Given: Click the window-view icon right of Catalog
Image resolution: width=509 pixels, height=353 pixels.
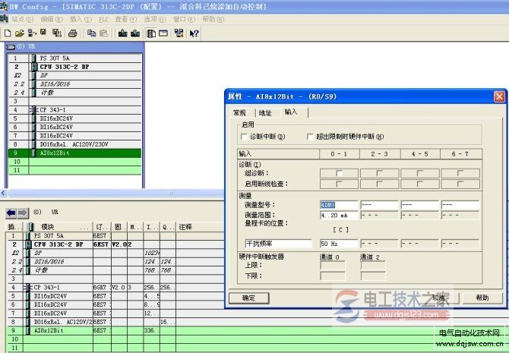Looking at the screenshot, I should click(163, 33).
